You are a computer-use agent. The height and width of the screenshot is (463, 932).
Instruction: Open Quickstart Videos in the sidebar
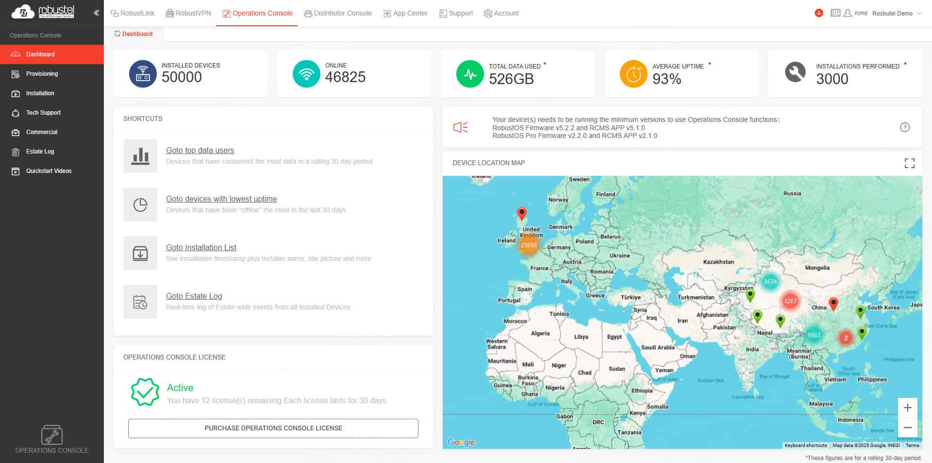[49, 171]
